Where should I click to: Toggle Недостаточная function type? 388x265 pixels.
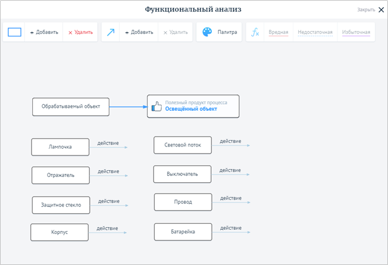tap(315, 32)
